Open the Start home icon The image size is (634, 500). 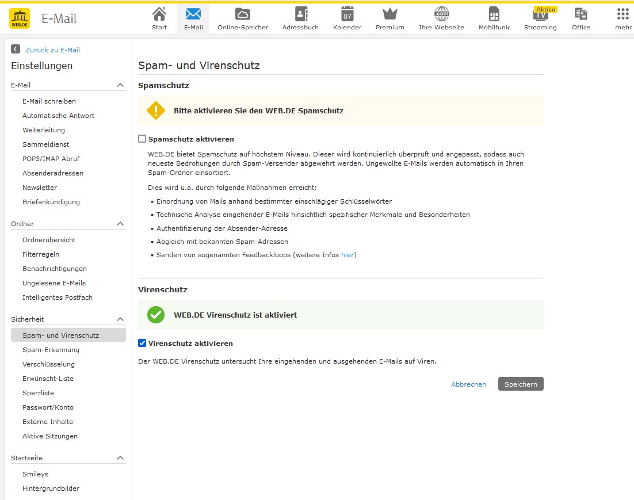(x=159, y=14)
